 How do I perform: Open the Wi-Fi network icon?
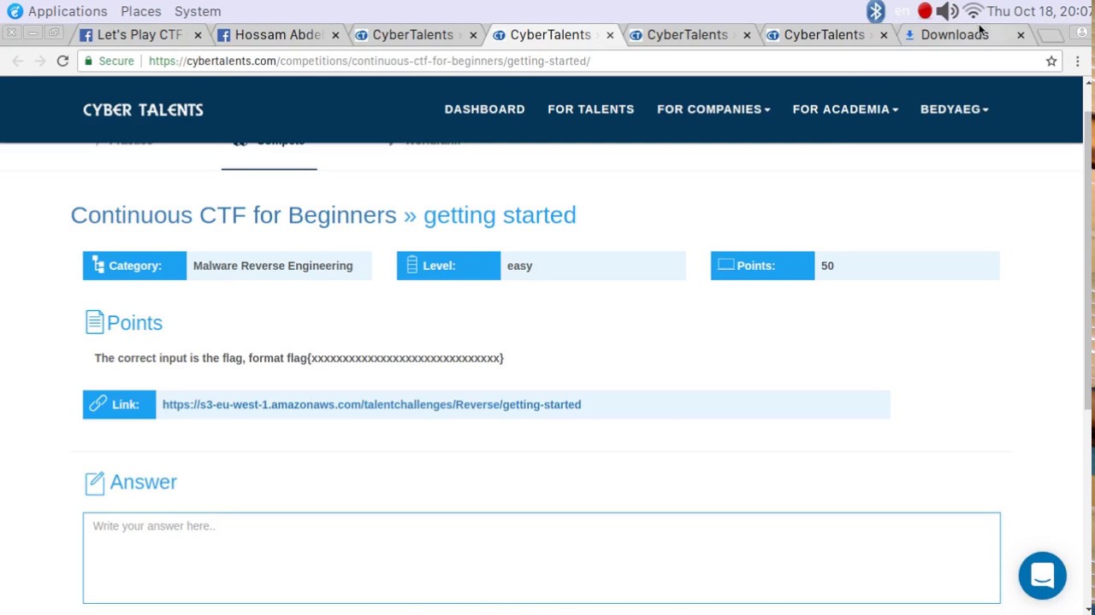(973, 11)
